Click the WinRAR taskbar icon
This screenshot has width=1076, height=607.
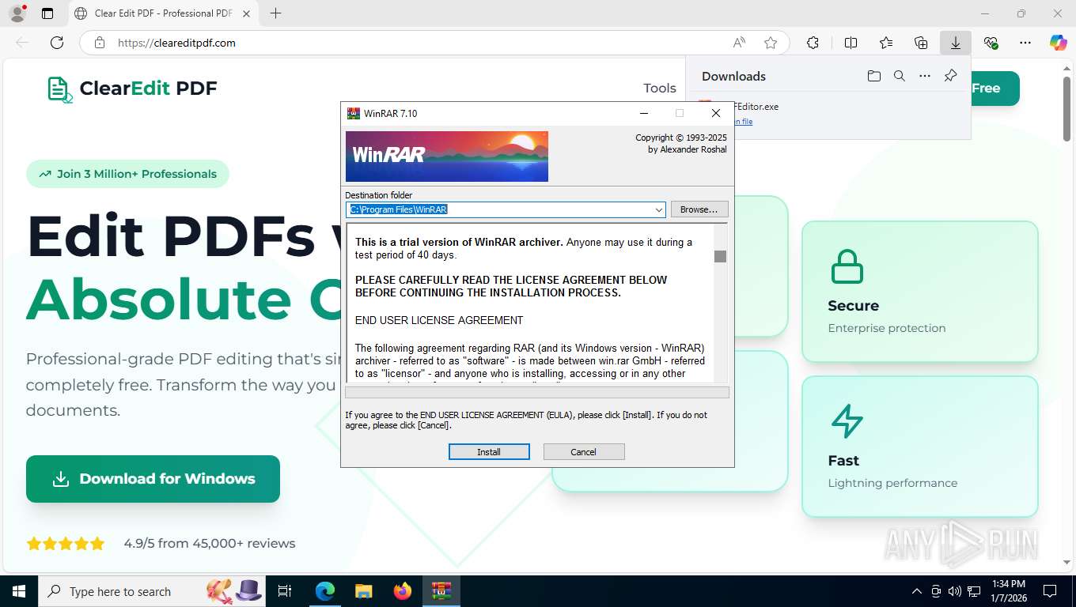pyautogui.click(x=441, y=591)
